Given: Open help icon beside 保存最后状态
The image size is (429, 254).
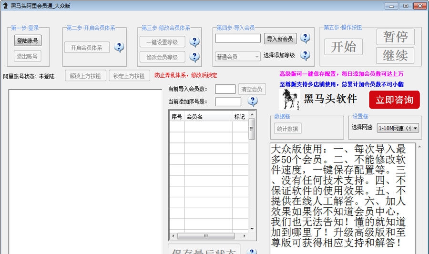Looking at the screenshot, I should pos(252,252).
